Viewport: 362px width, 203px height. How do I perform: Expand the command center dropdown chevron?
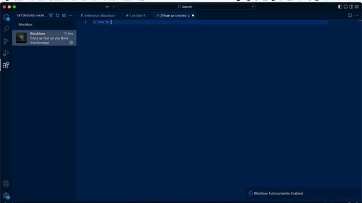point(253,7)
